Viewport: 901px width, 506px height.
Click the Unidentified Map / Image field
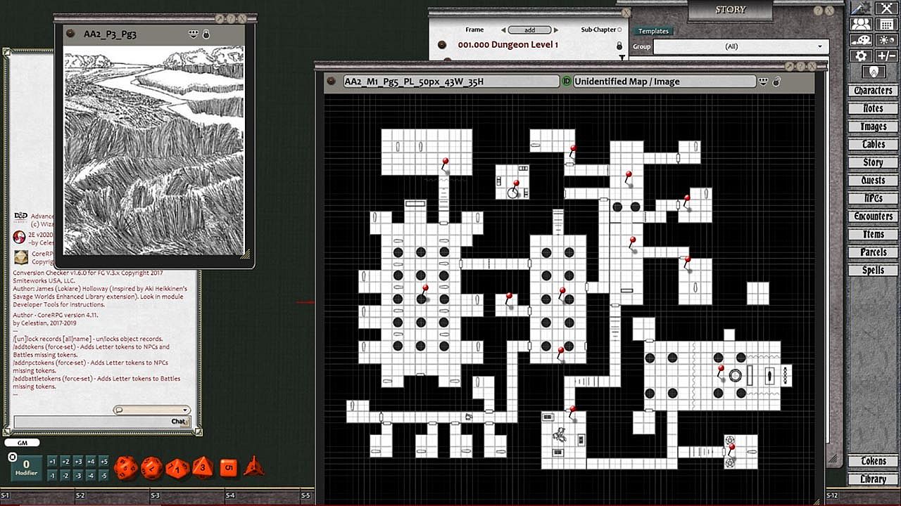click(664, 82)
